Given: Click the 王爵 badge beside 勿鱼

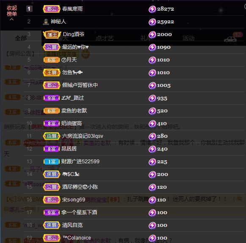Looking at the screenshot, I should coord(52,73).
